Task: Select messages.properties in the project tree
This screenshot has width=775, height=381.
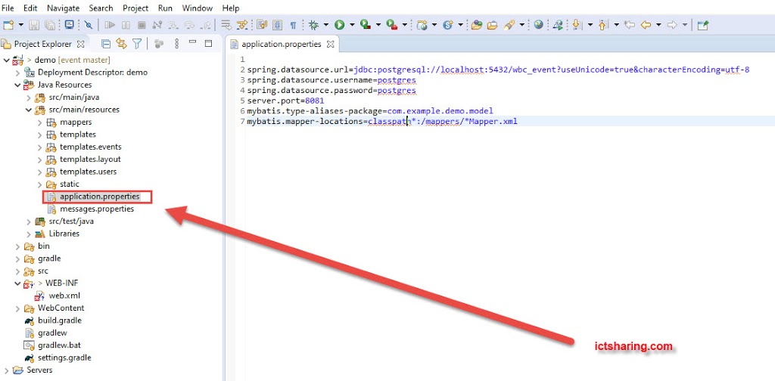Action: click(x=96, y=209)
